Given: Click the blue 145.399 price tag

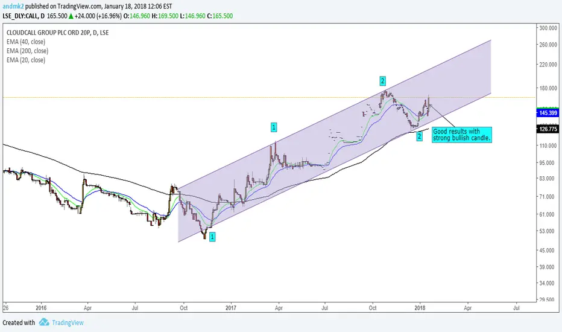Looking at the screenshot, I should (x=548, y=113).
